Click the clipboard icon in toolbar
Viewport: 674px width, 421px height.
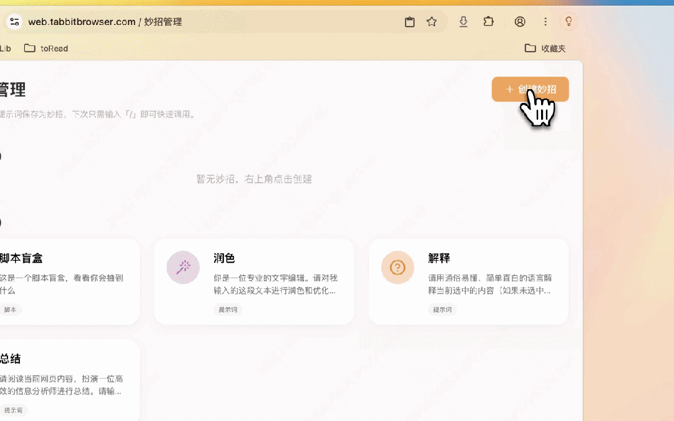point(409,21)
